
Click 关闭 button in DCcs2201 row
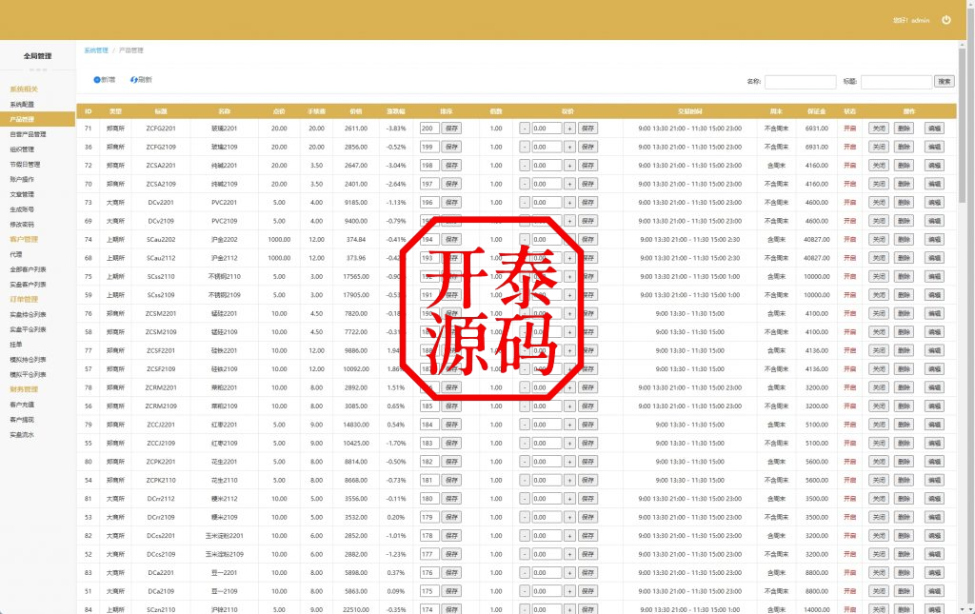pyautogui.click(x=879, y=535)
